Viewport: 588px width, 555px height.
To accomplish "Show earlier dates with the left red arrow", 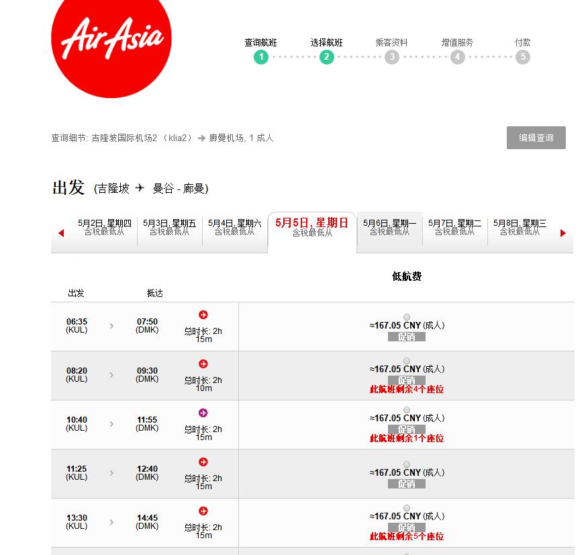I will 61,233.
